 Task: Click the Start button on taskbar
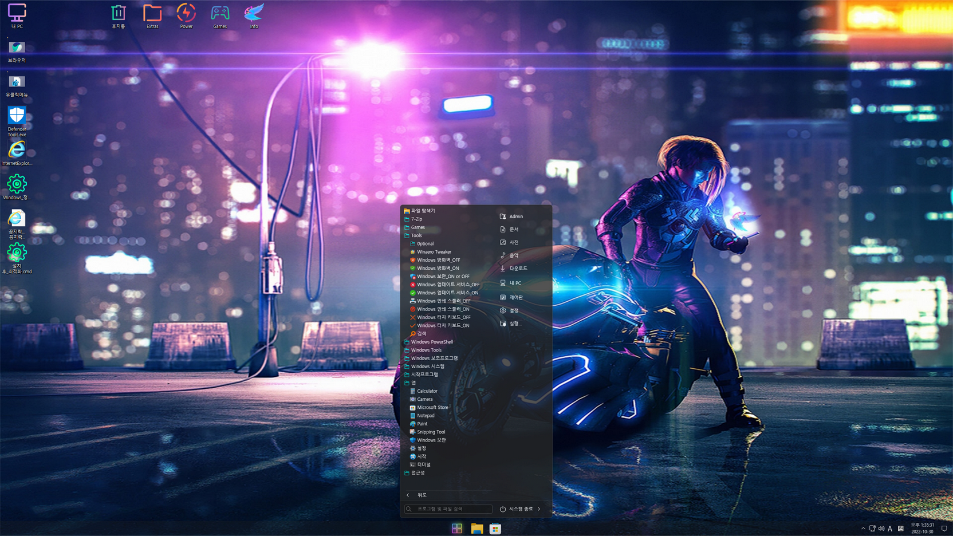point(456,529)
